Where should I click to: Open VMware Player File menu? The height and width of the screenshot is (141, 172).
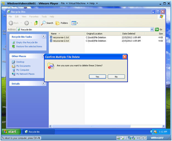64,3
